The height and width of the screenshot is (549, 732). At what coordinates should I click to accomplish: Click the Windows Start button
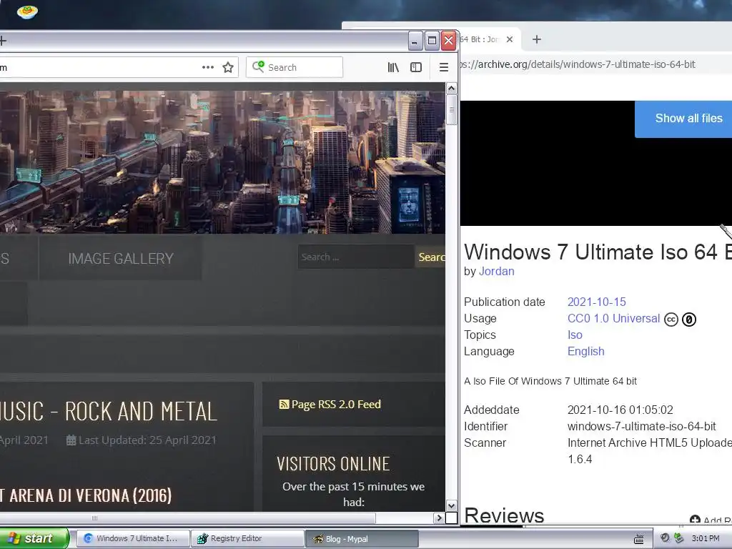[x=34, y=538]
